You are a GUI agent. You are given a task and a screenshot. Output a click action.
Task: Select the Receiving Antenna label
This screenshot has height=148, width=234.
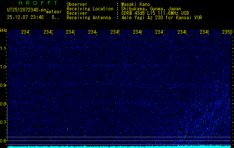point(89,17)
